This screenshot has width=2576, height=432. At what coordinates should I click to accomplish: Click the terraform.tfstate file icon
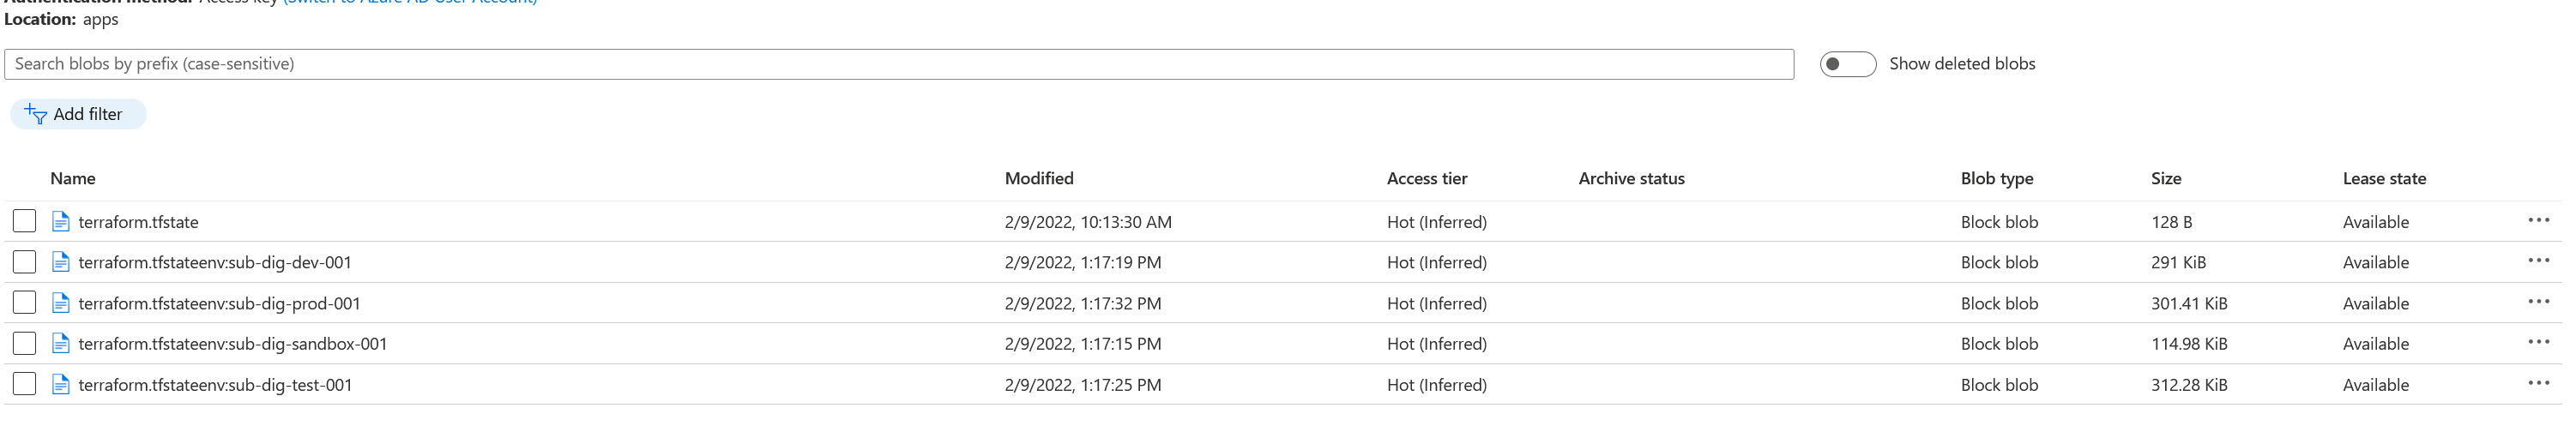coord(60,221)
